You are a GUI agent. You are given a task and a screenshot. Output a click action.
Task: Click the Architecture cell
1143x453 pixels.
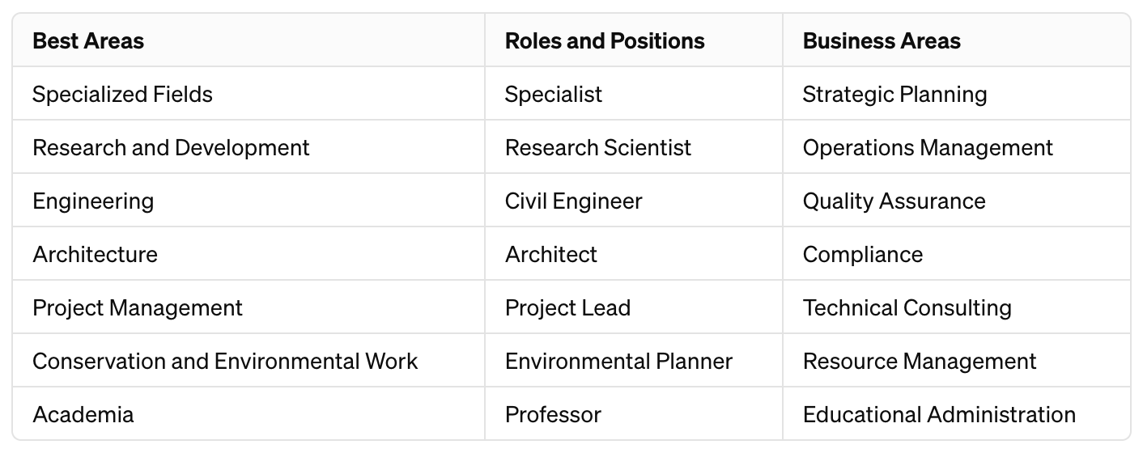tap(95, 255)
